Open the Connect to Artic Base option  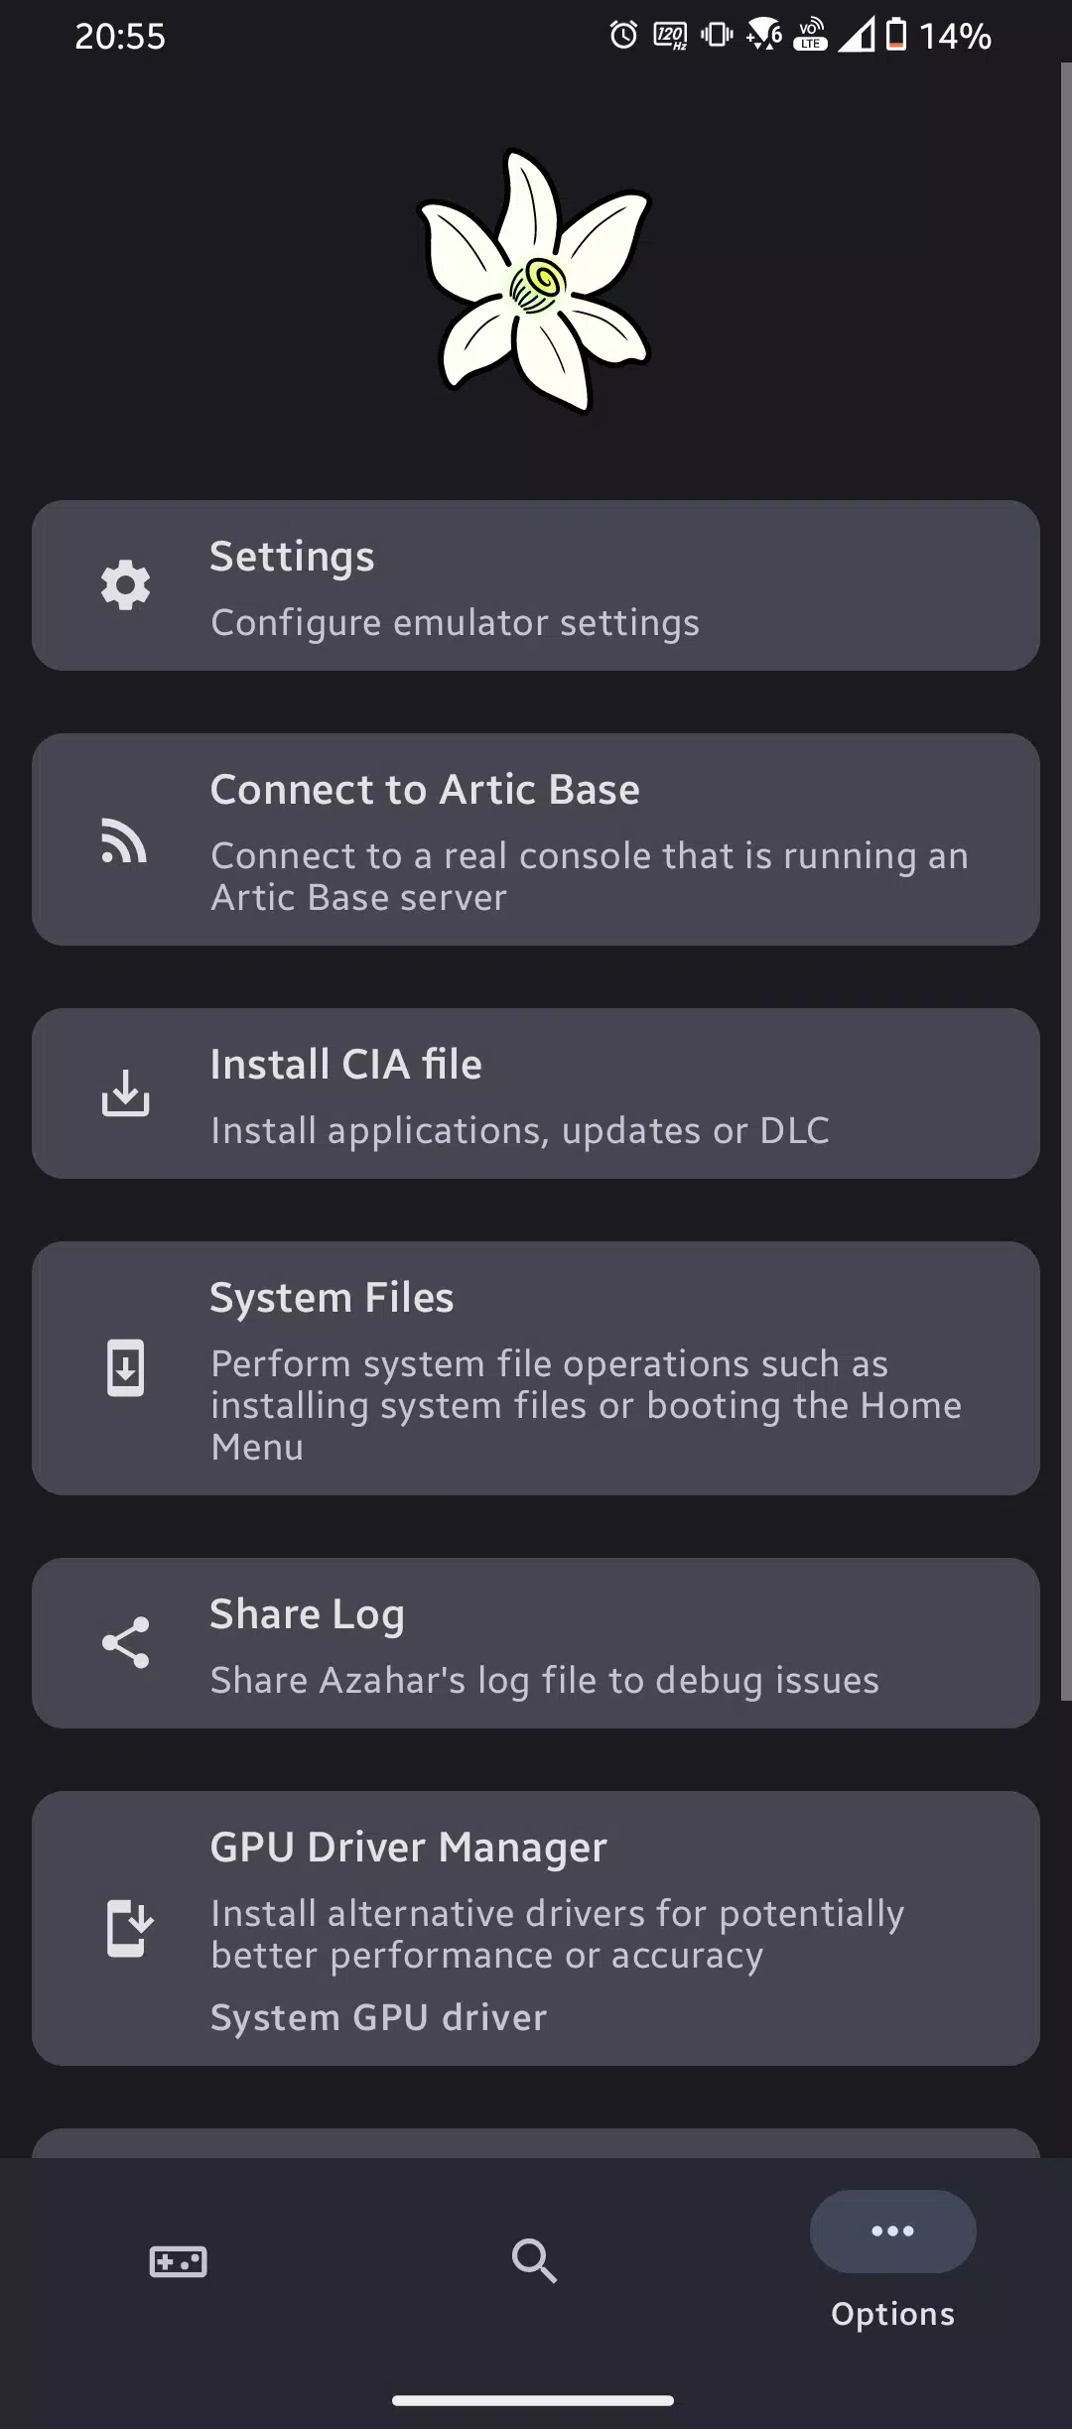tap(536, 838)
